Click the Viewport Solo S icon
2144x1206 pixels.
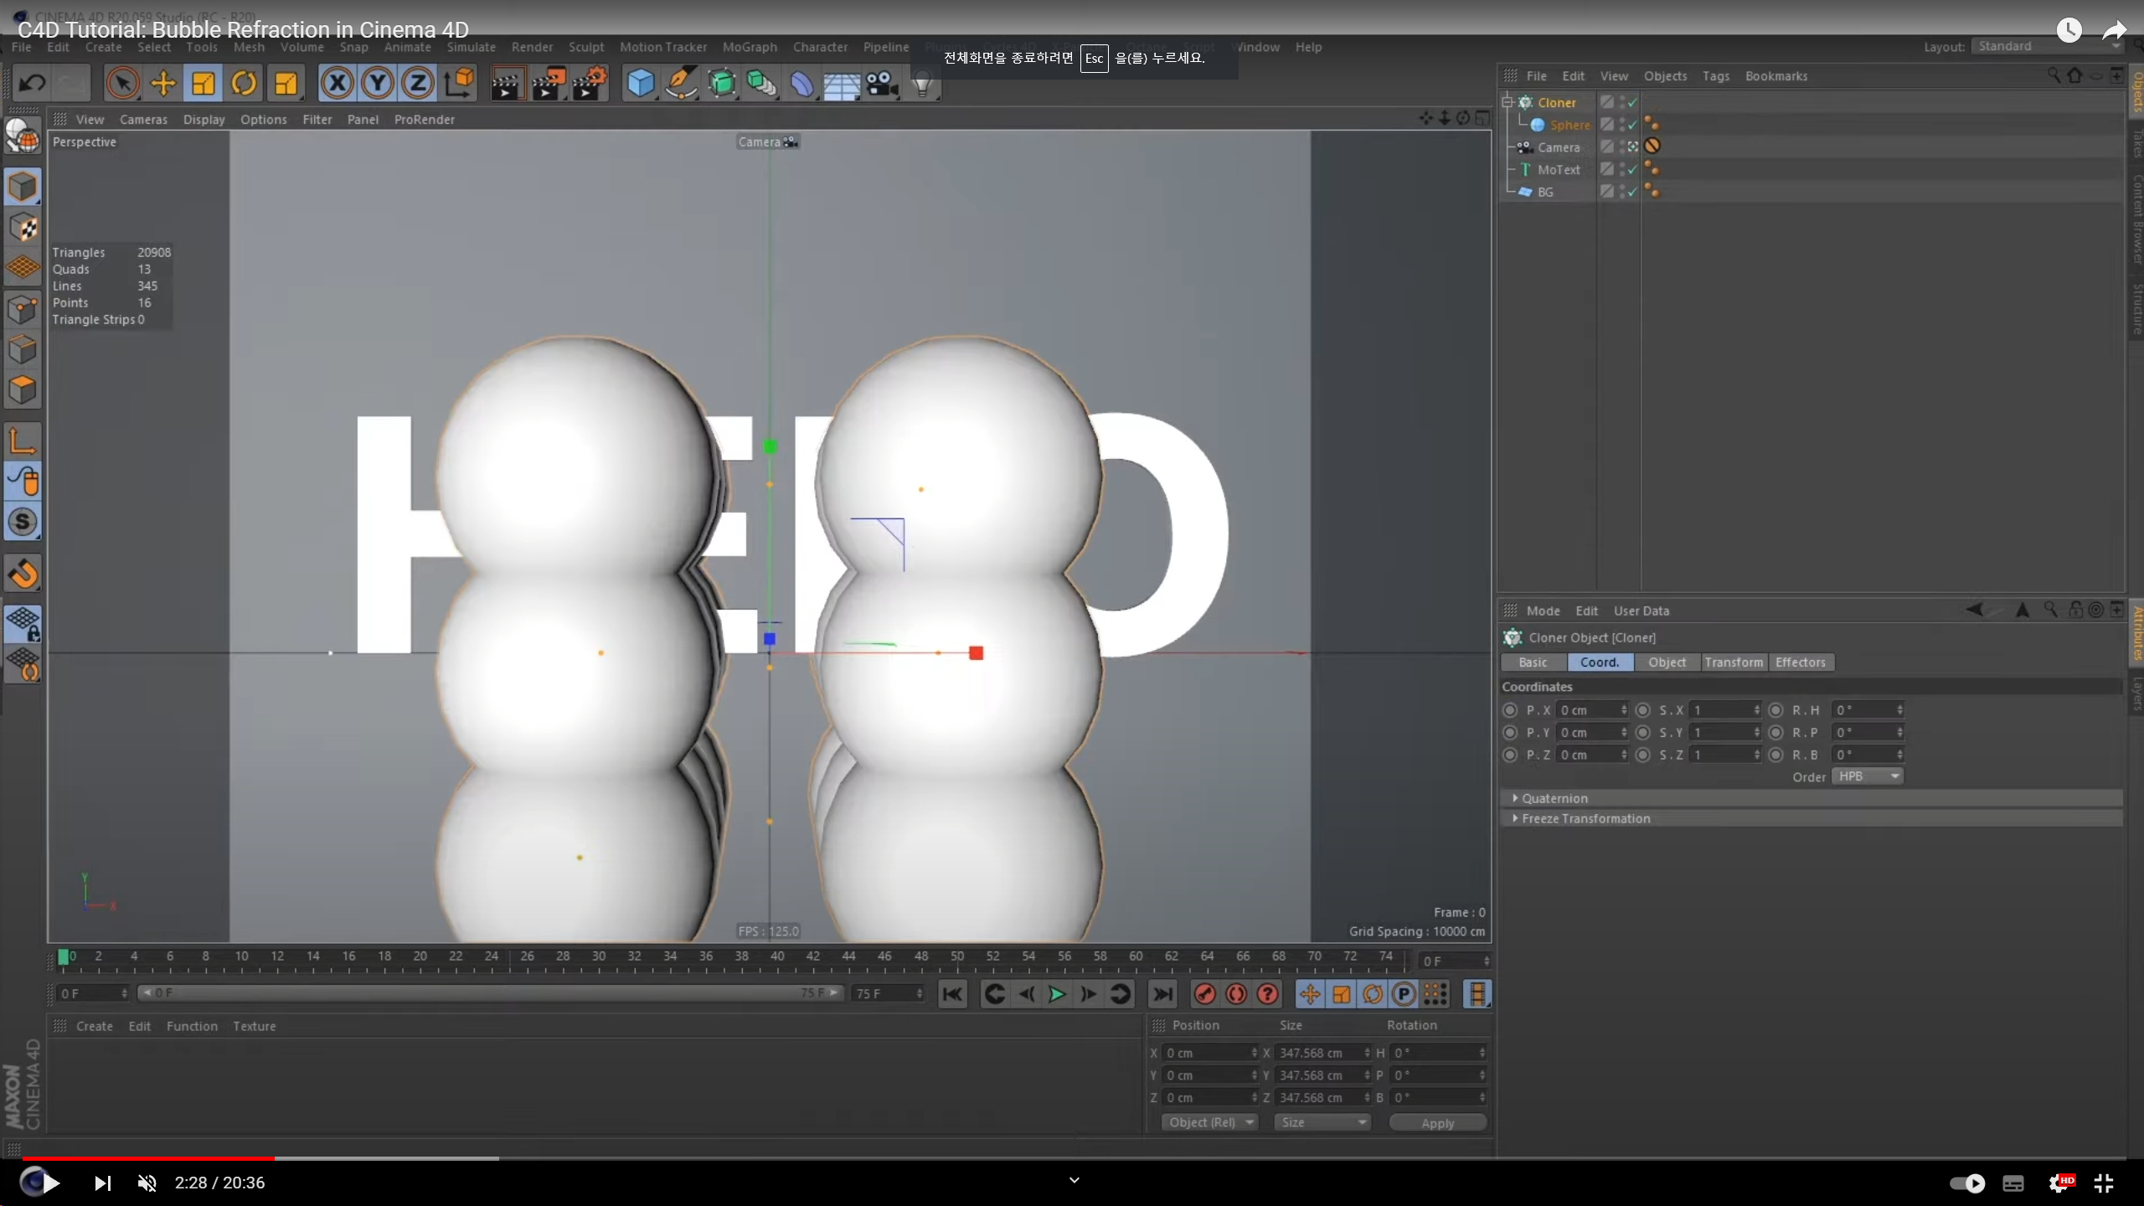click(23, 522)
